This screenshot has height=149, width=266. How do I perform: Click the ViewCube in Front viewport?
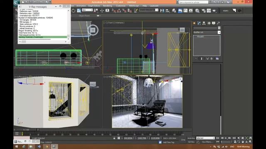coord(182,30)
